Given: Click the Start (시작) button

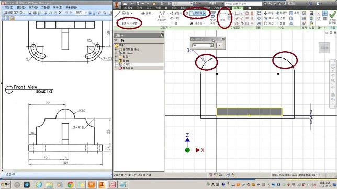Looking at the screenshot, I should (6, 184).
